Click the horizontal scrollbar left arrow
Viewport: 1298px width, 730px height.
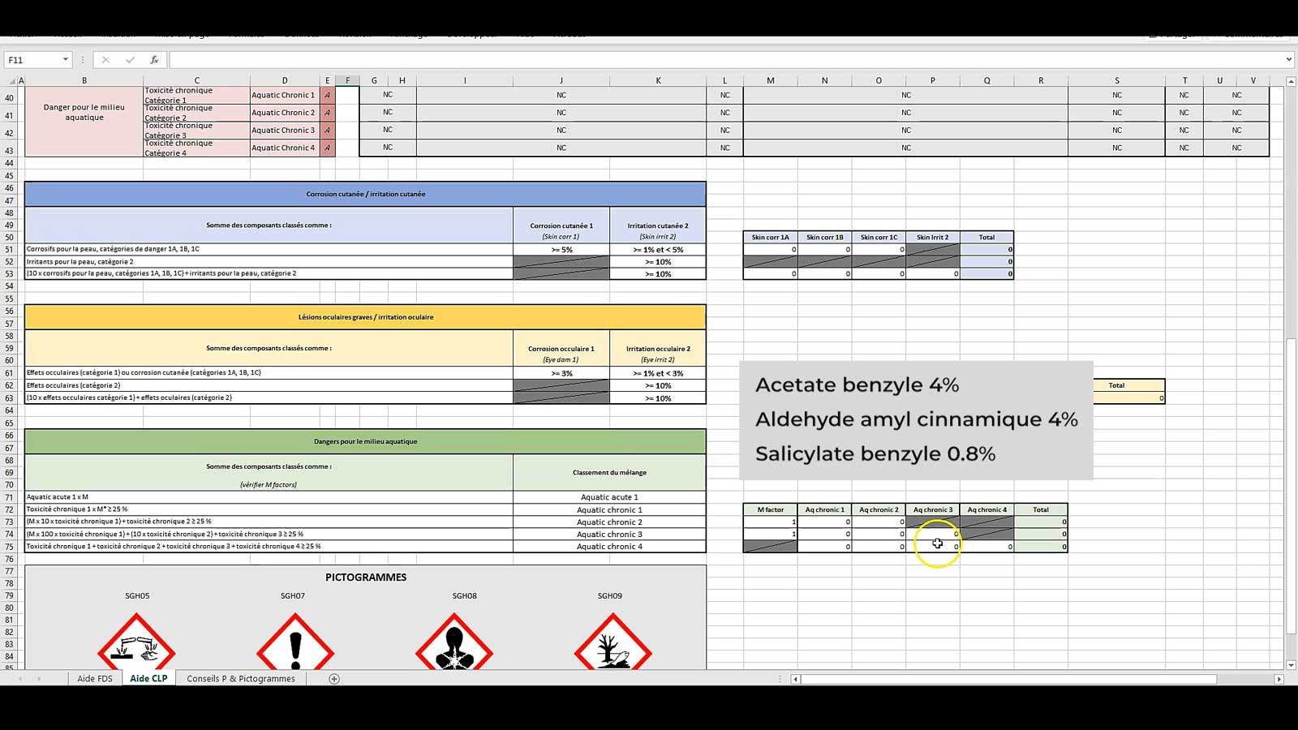click(x=796, y=679)
